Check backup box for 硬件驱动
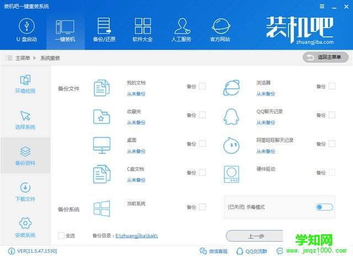Screen dimensions: 353x257 click(x=332, y=173)
